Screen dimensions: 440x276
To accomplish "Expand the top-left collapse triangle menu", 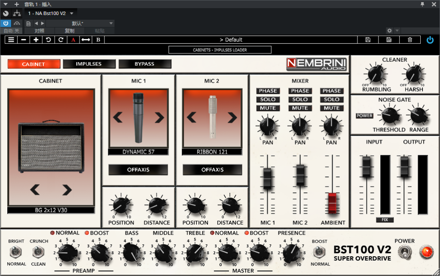I will pos(5,4).
